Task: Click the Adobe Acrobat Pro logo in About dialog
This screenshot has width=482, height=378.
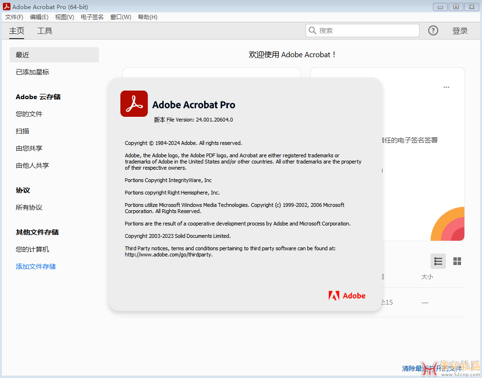Action: (134, 104)
